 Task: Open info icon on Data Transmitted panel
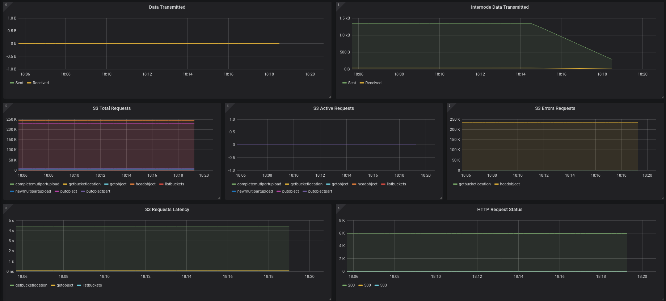click(6, 5)
